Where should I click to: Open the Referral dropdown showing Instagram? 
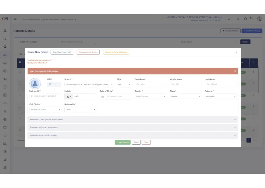(x=220, y=97)
